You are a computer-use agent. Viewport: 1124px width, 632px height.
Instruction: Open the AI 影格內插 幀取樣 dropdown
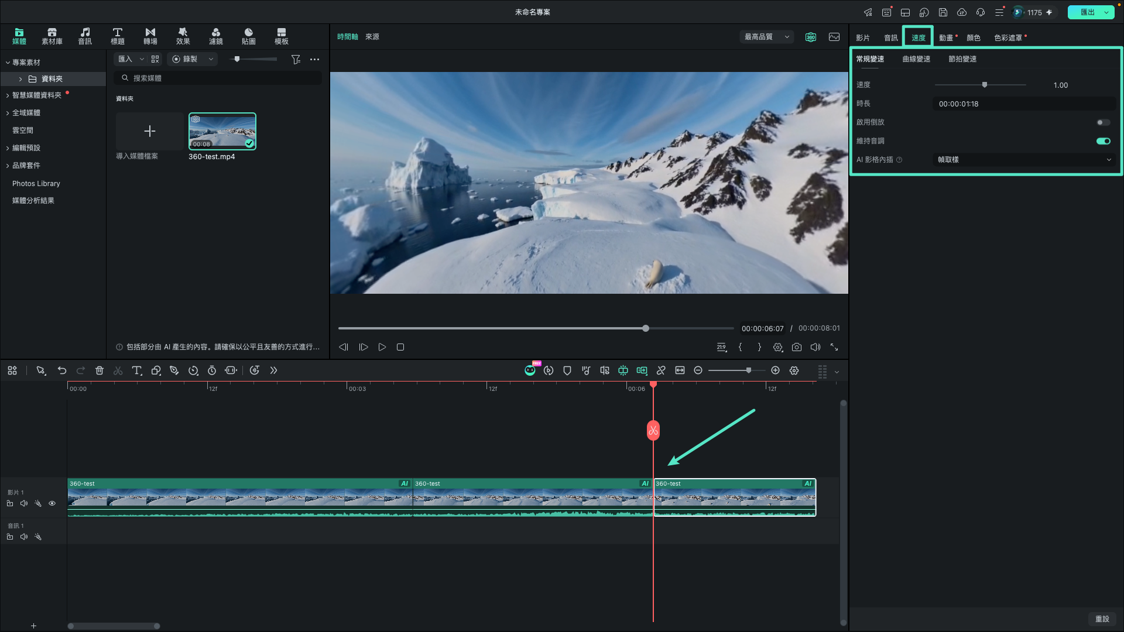[1024, 160]
